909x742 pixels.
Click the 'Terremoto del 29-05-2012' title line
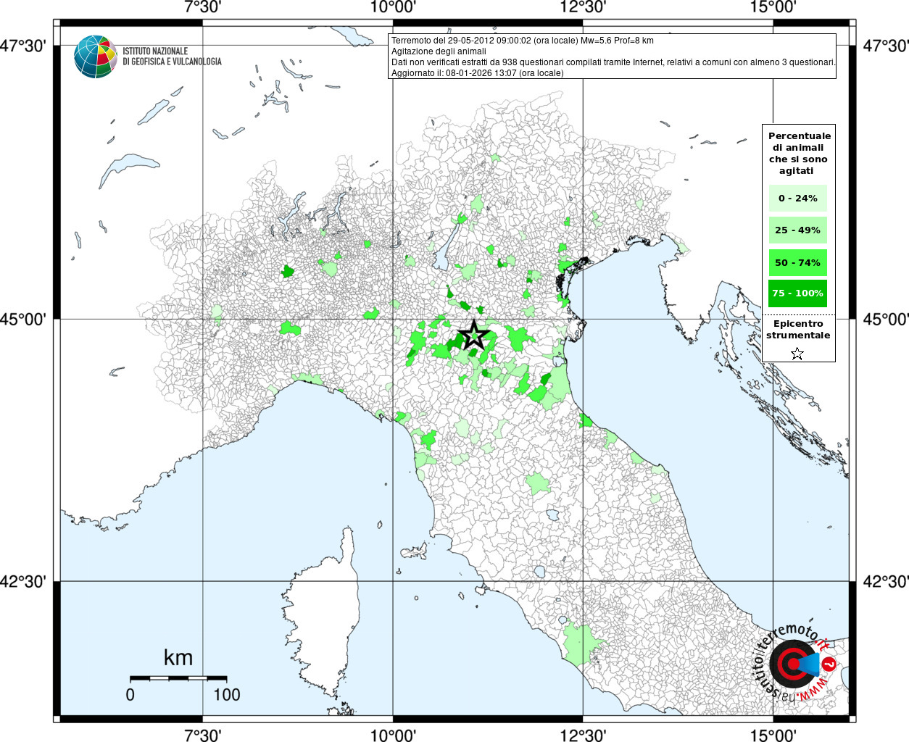[522, 41]
